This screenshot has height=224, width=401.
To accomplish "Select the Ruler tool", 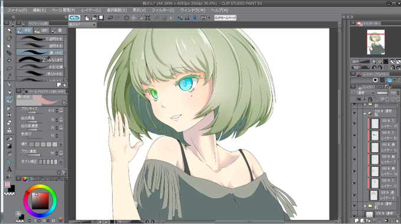I will [x=9, y=162].
